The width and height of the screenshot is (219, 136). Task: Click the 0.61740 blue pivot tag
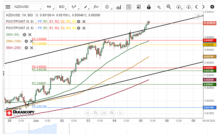tap(210, 108)
